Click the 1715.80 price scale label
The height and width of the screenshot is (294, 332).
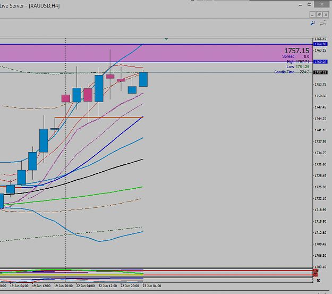click(320, 221)
